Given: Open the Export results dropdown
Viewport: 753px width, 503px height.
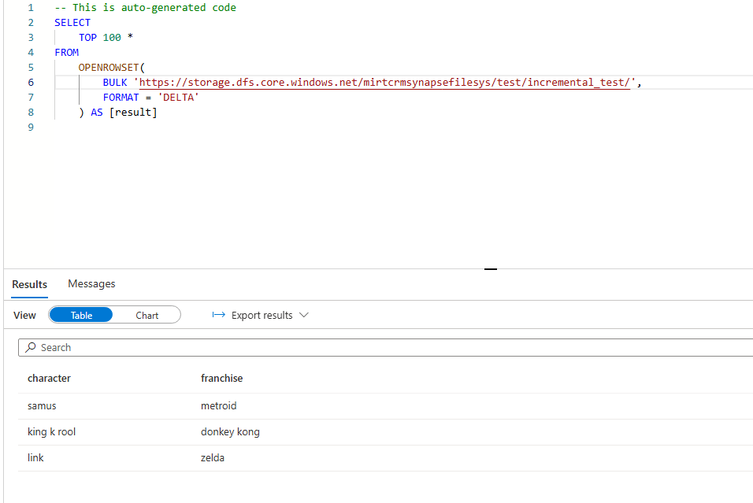Looking at the screenshot, I should click(x=260, y=315).
